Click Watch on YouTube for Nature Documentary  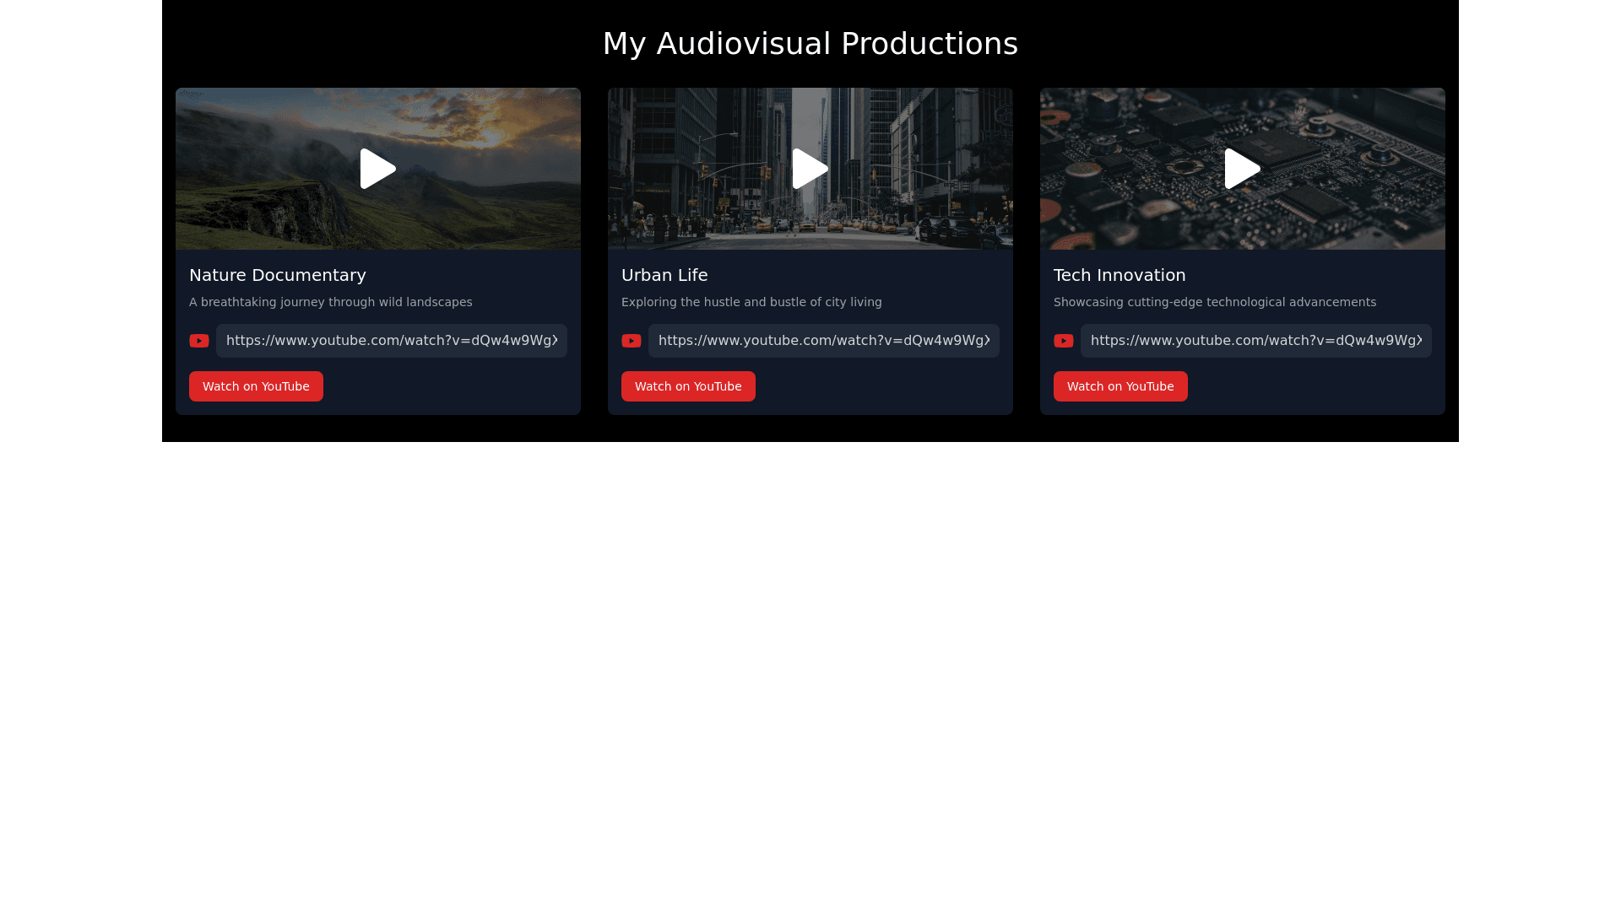(256, 386)
